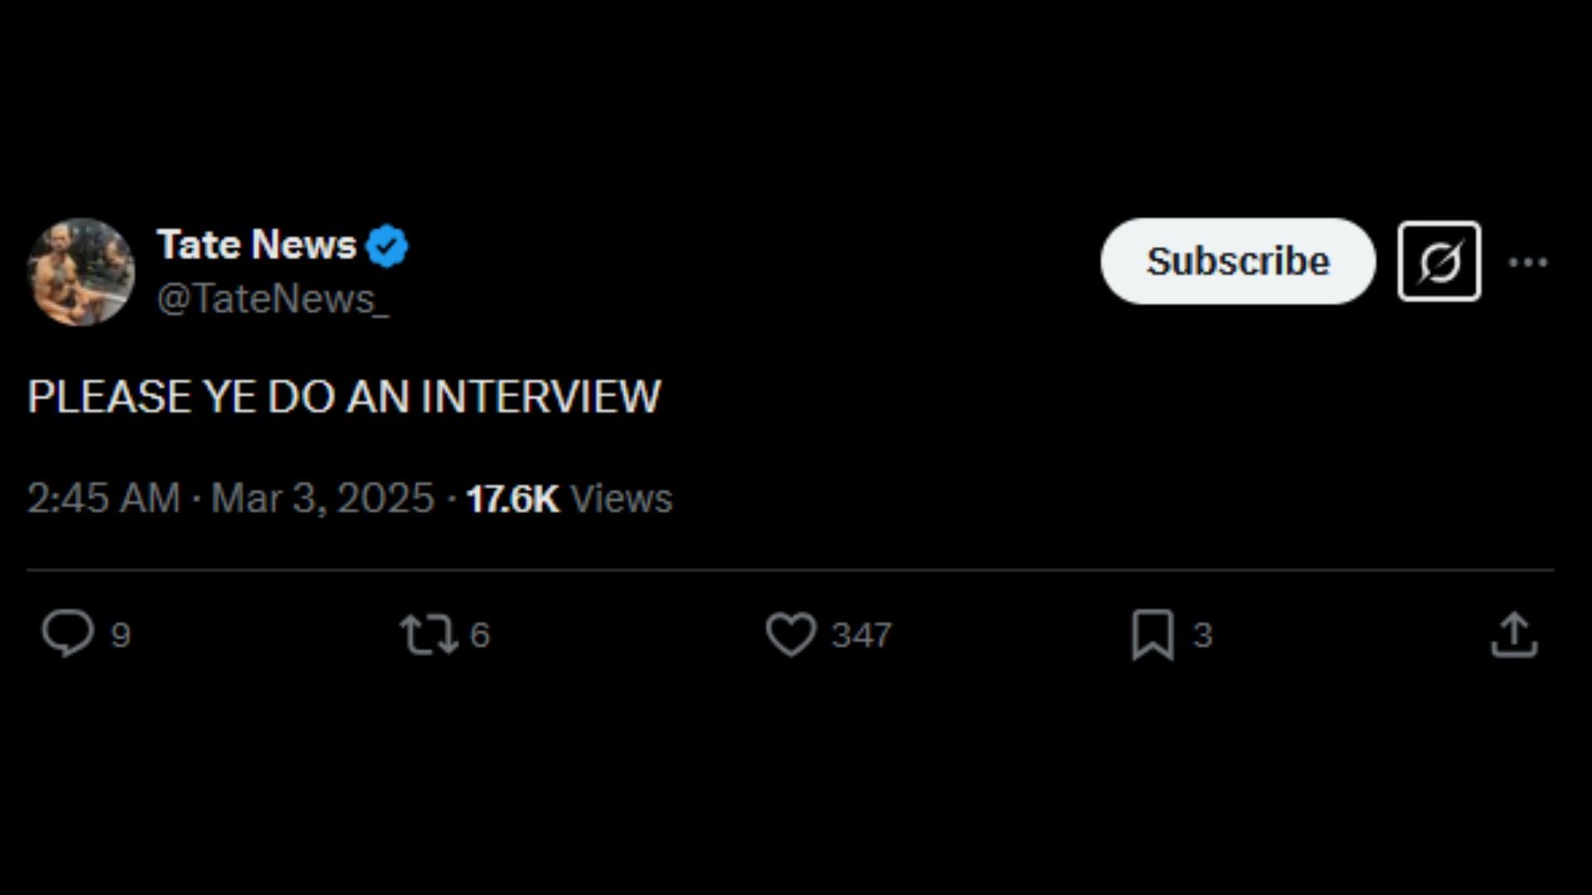Click the bookmark count of 3
Viewport: 1592px width, 895px height.
pos(1202,636)
